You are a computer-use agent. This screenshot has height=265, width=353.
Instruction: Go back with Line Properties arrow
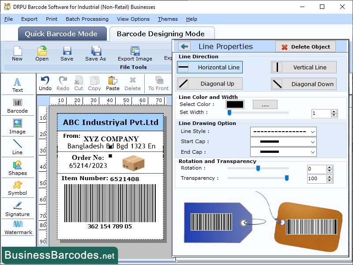click(x=184, y=46)
